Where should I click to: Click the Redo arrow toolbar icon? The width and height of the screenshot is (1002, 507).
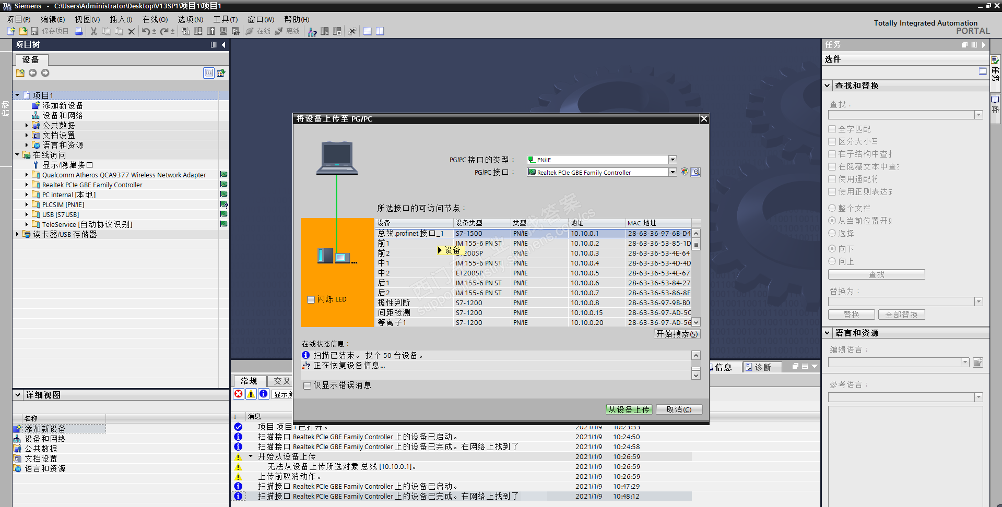pos(164,31)
